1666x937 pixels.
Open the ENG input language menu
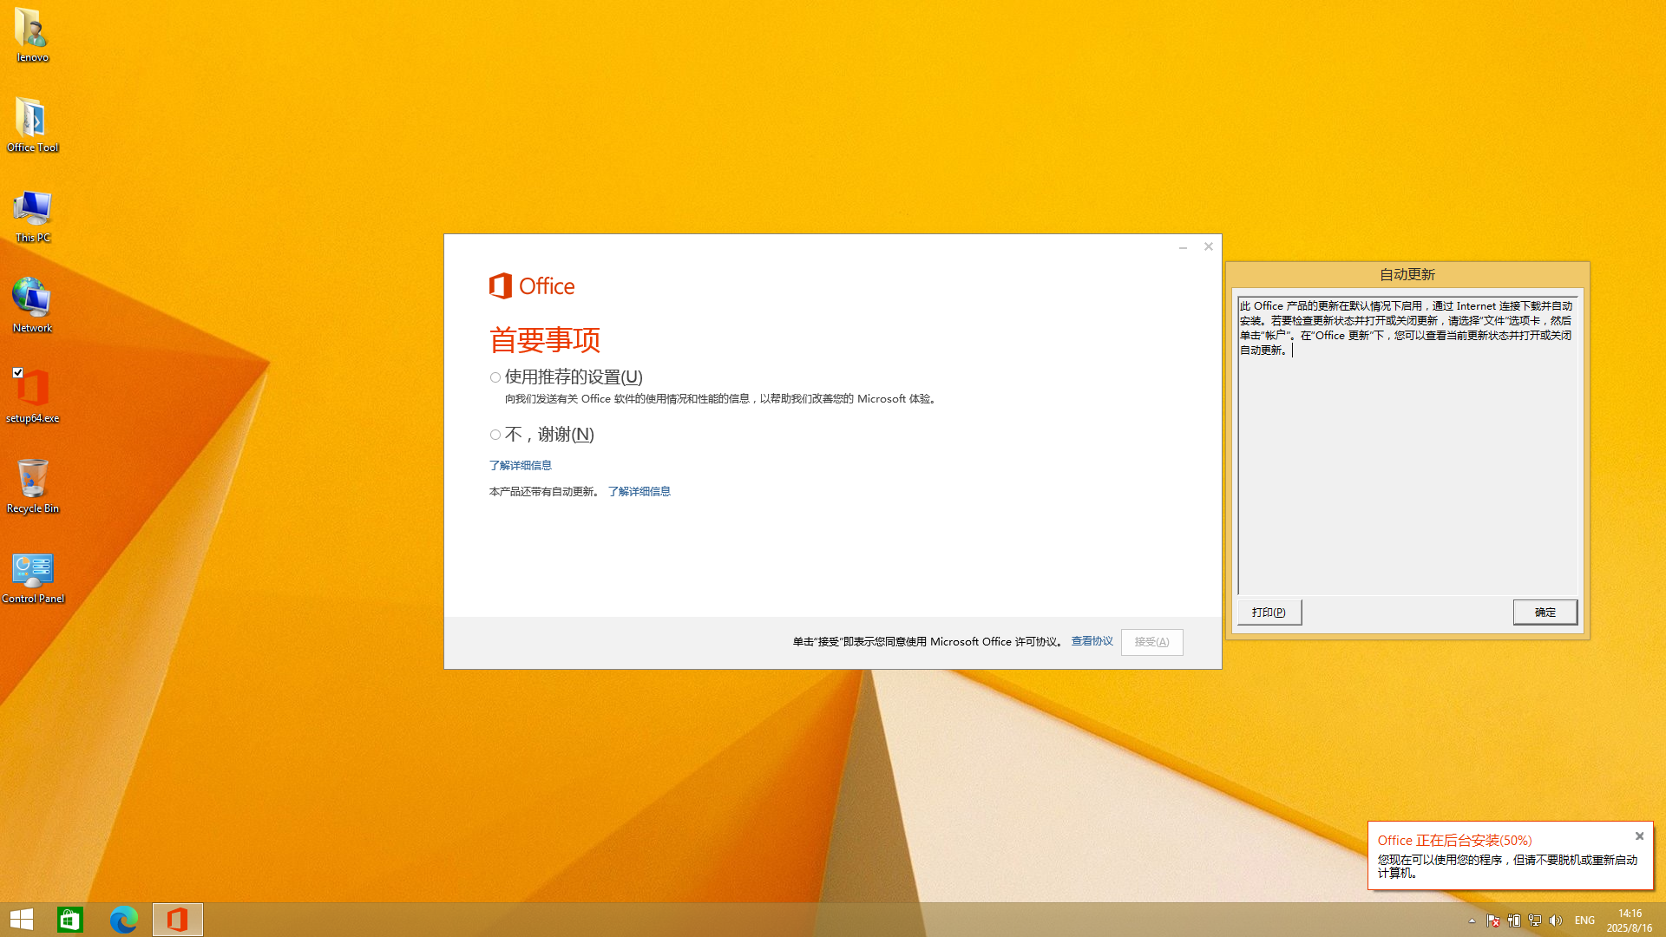(1584, 921)
